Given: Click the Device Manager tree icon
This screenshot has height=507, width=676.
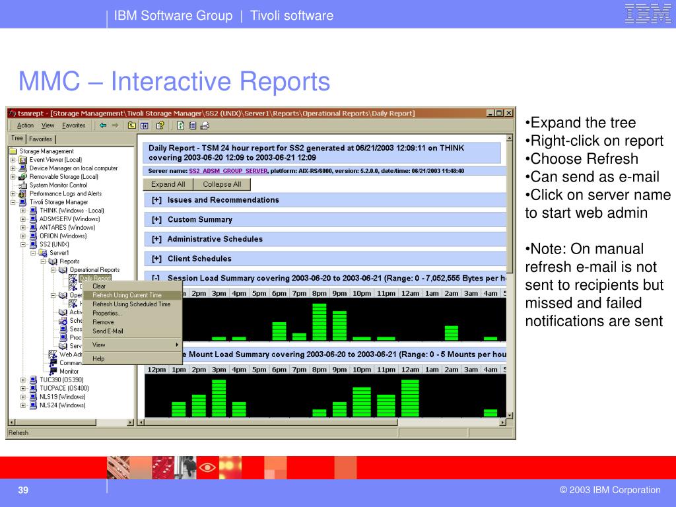Looking at the screenshot, I should point(23,168).
